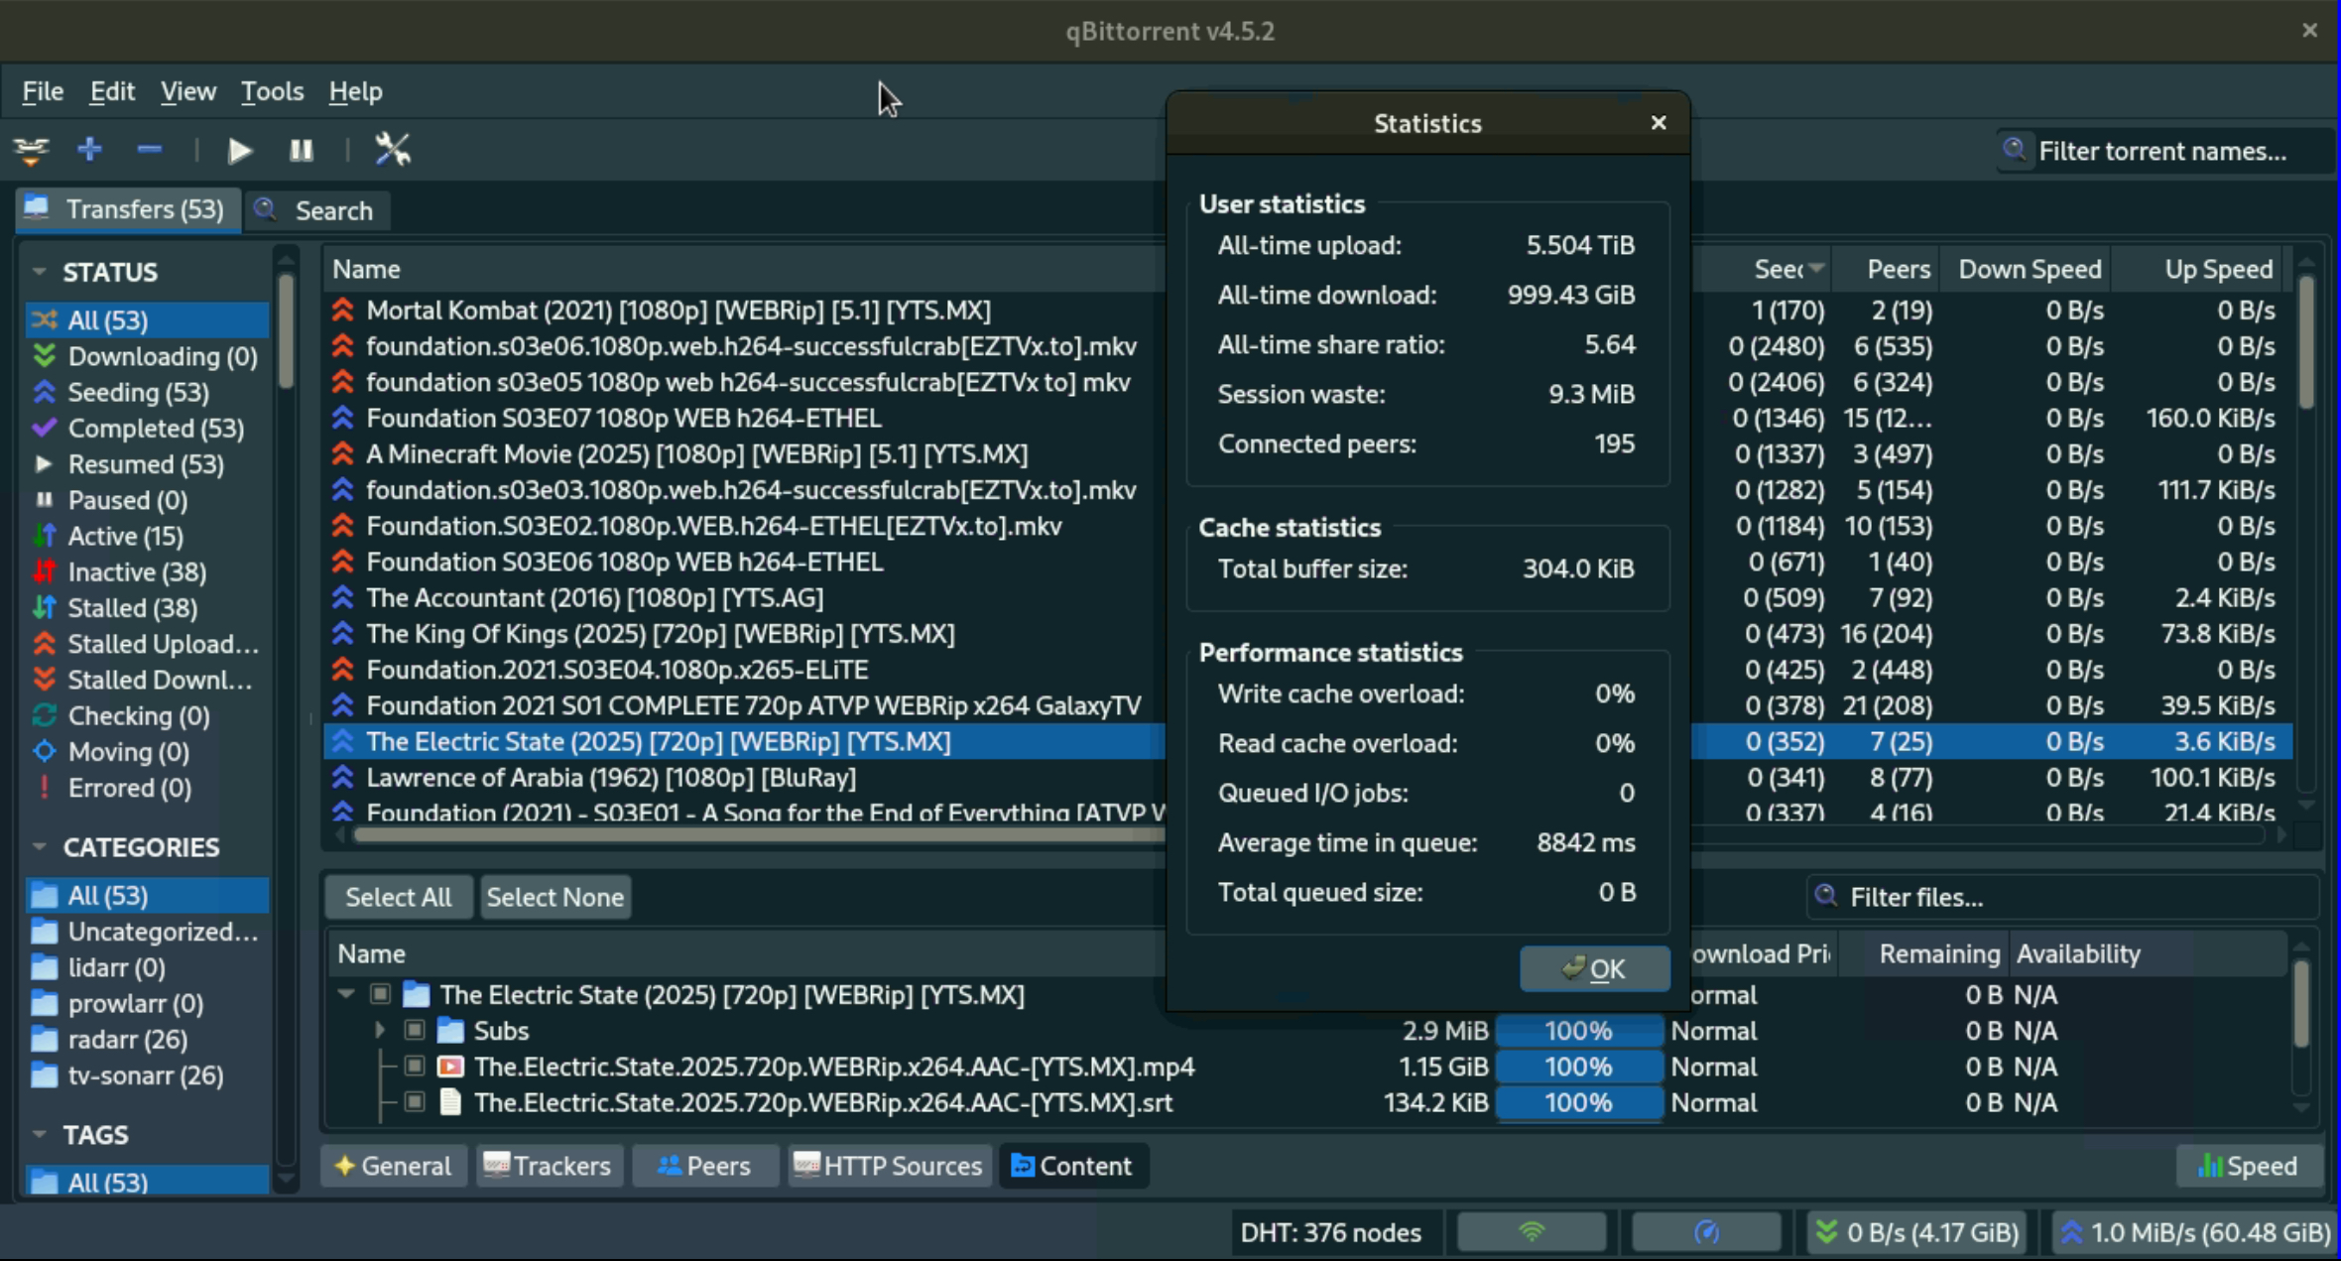The image size is (2341, 1261).
Task: Remove the selected torrent with minus icon
Action: [149, 149]
